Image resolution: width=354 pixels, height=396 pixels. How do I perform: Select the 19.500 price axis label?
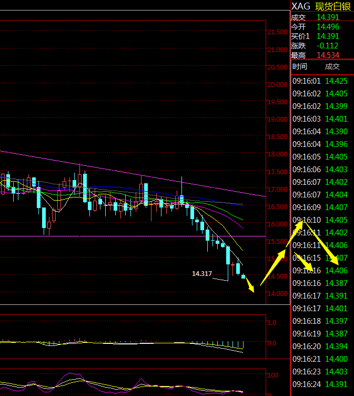point(277,102)
